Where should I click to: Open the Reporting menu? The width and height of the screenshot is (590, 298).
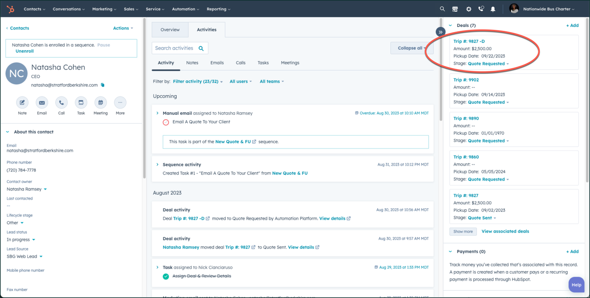pyautogui.click(x=219, y=9)
